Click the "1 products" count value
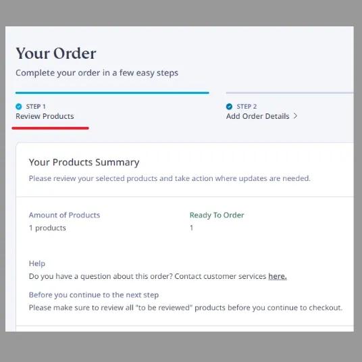The width and height of the screenshot is (362, 362). coord(47,228)
